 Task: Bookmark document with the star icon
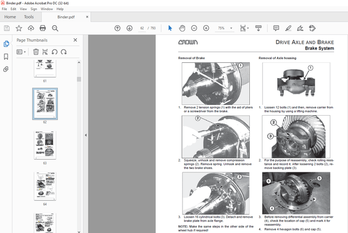(x=19, y=28)
